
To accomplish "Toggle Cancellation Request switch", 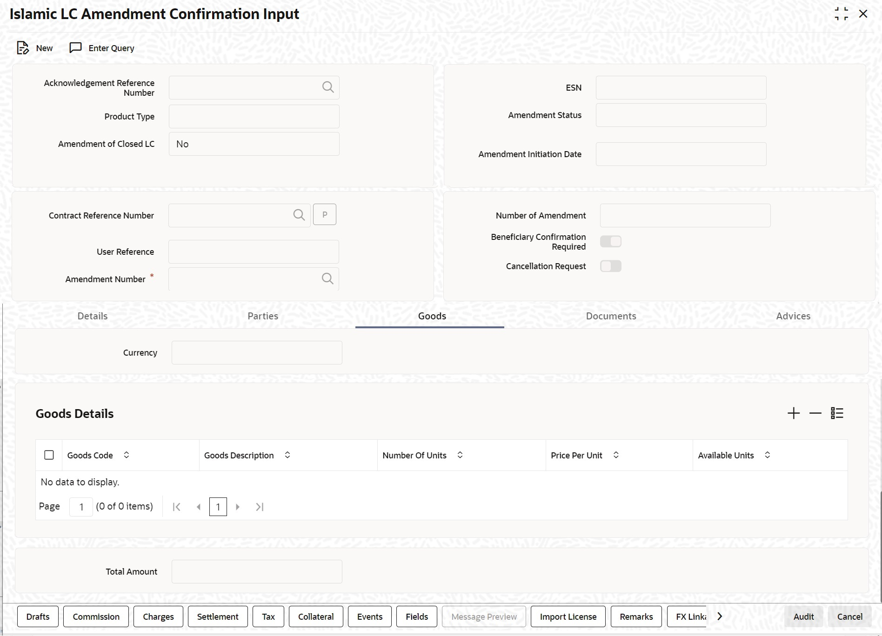I will coord(611,266).
